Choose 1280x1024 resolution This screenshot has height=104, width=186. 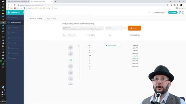point(135,53)
